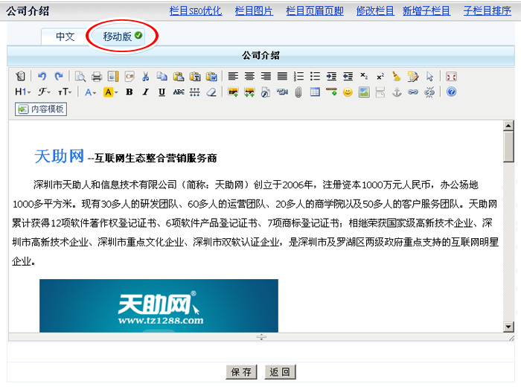The width and height of the screenshot is (521, 387).
Task: Open the font size dropdown
Action: tap(65, 92)
